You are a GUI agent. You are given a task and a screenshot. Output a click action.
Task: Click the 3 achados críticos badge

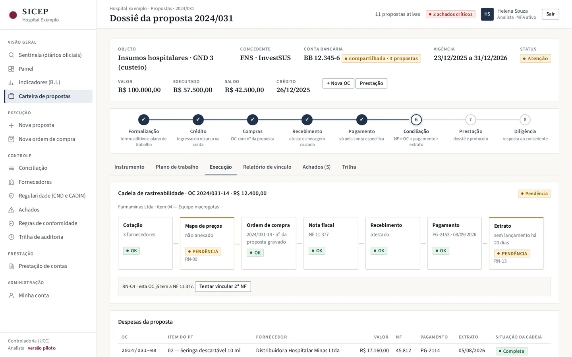pyautogui.click(x=450, y=14)
